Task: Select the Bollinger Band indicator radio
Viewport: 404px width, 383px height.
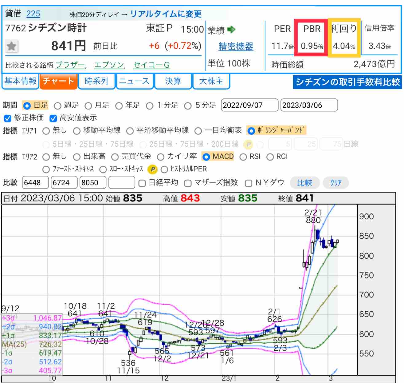Action: click(x=251, y=131)
